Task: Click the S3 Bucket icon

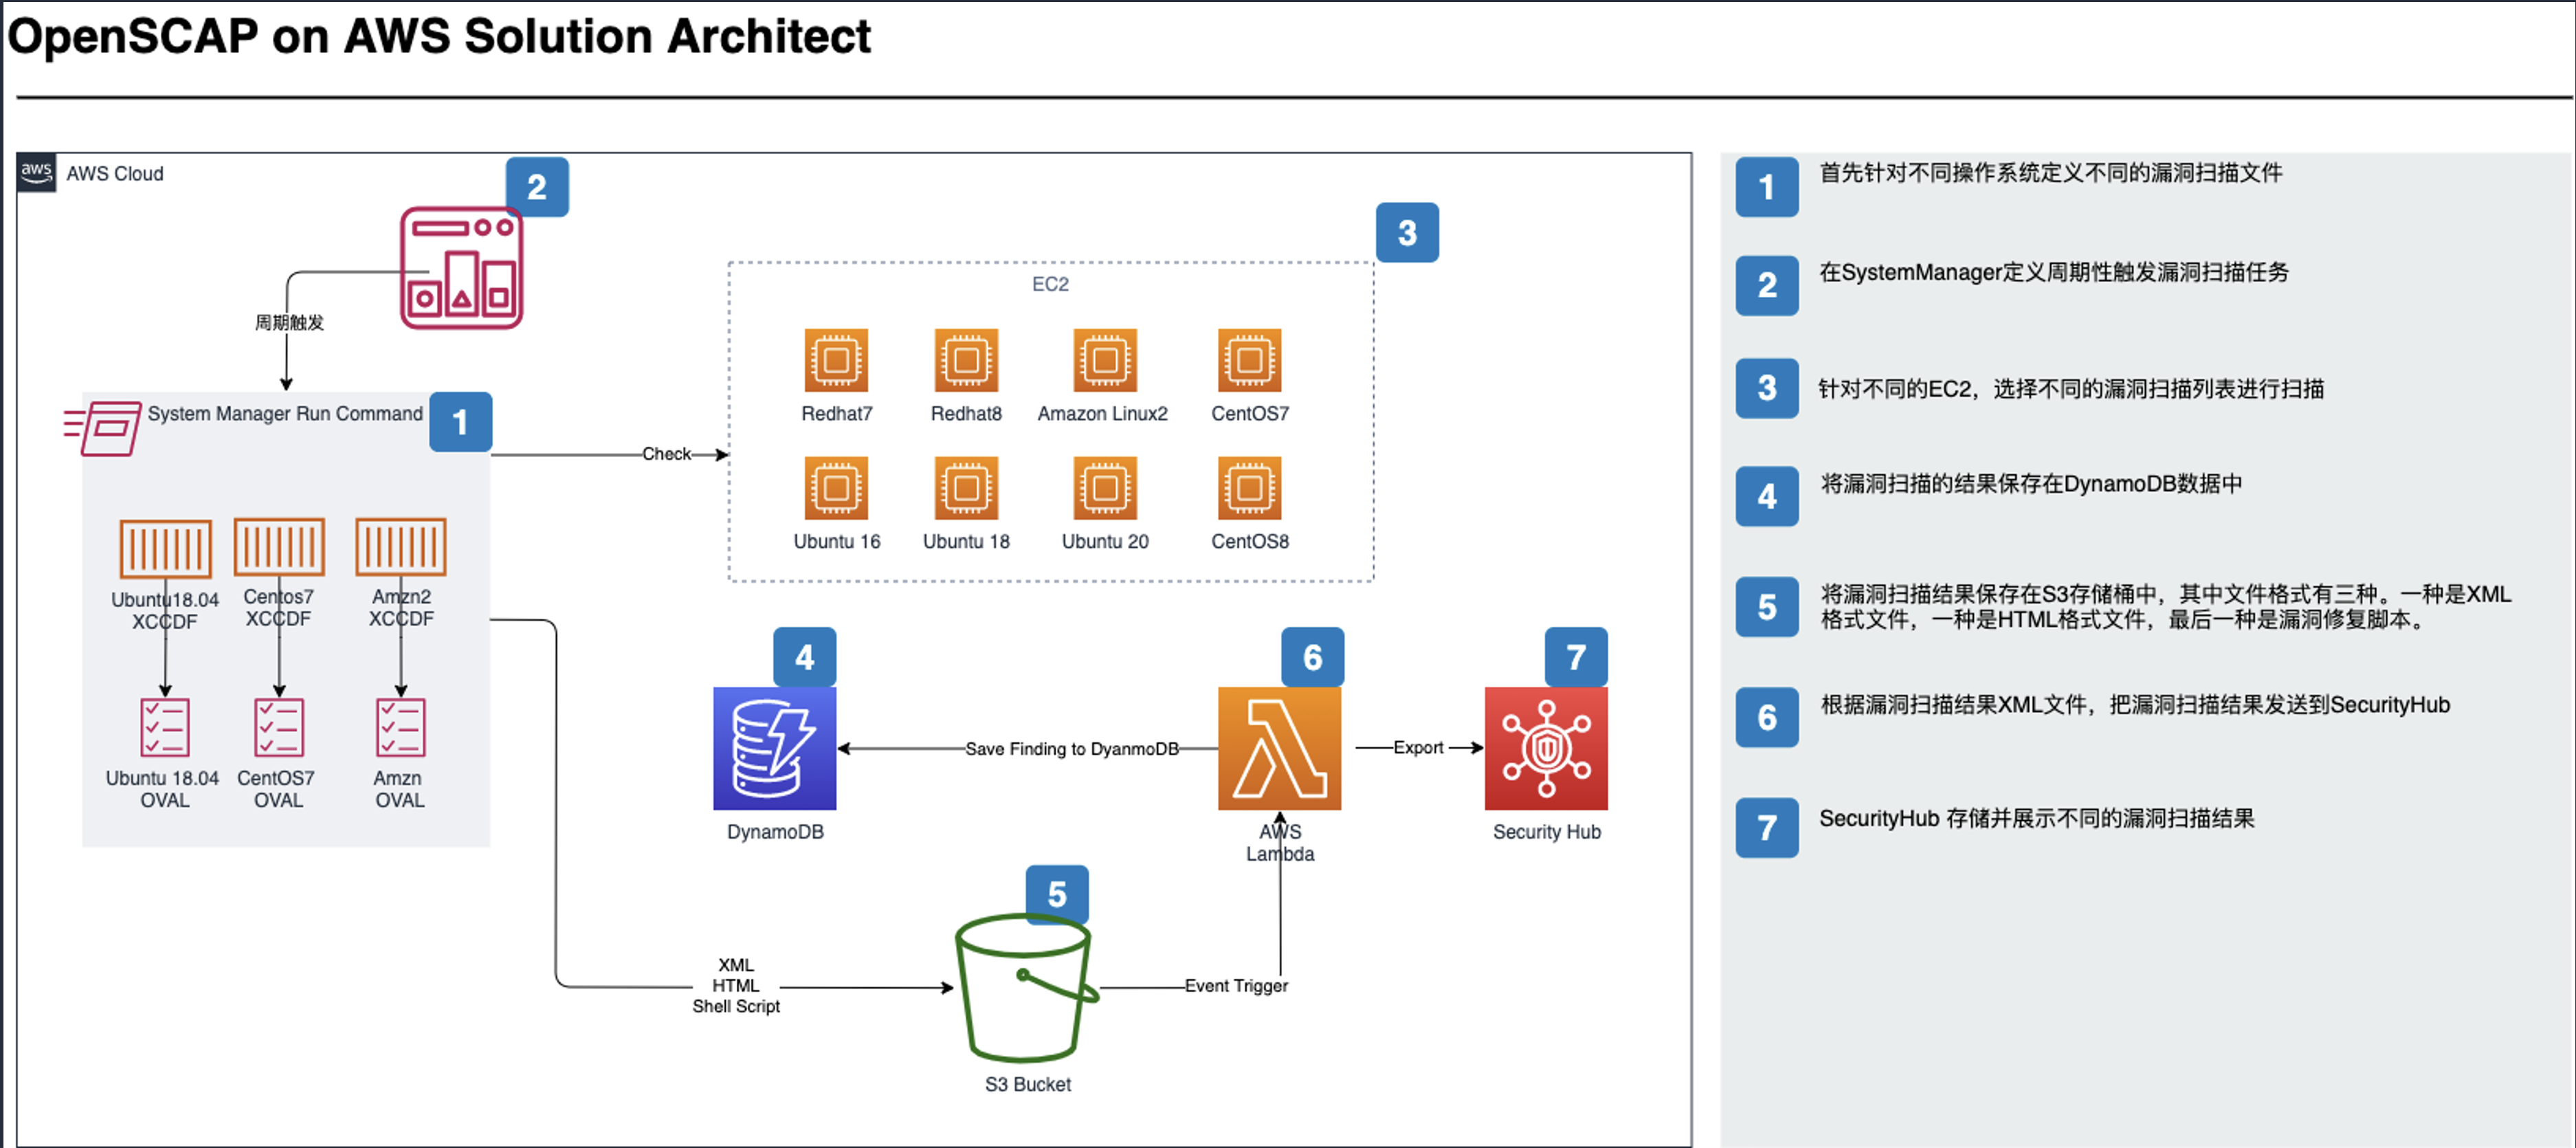Action: tap(1027, 987)
